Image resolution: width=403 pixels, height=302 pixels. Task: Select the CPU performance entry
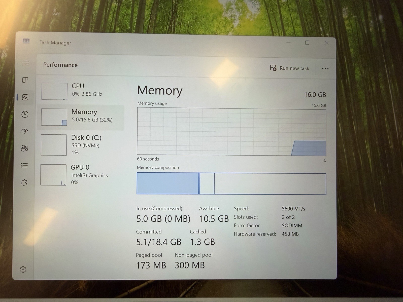(x=81, y=91)
